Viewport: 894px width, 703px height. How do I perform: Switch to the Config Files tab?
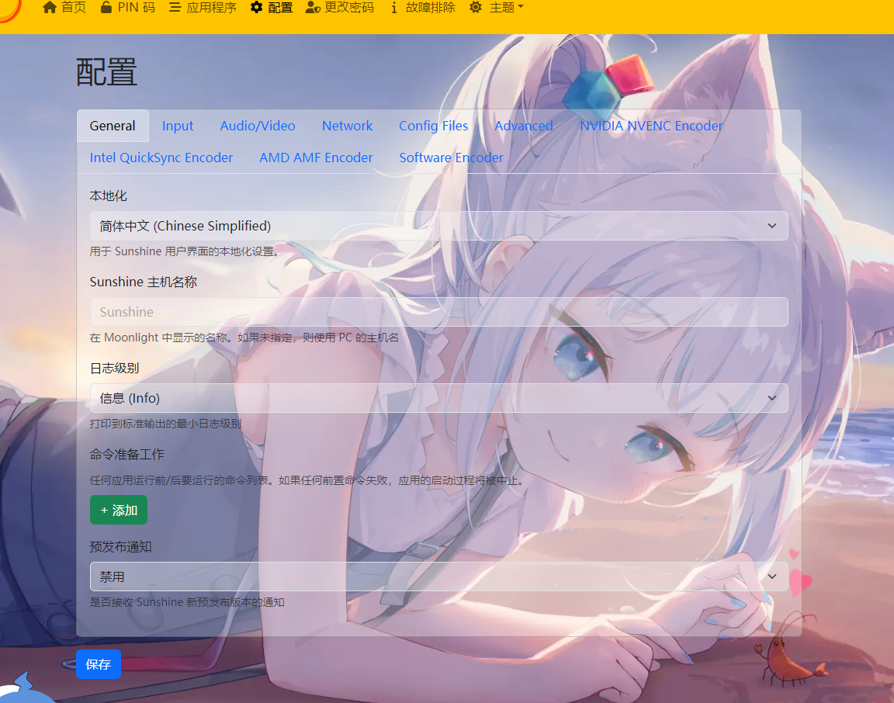pos(433,126)
